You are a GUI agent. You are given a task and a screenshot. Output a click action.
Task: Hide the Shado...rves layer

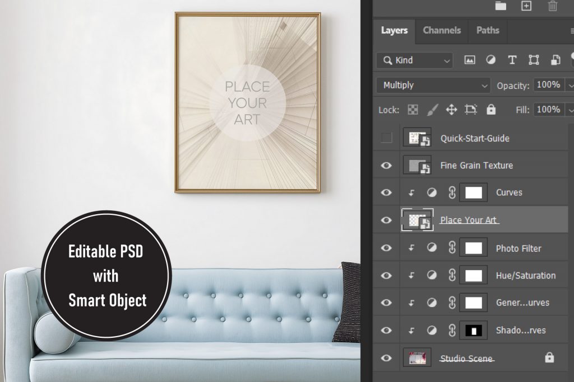click(386, 330)
